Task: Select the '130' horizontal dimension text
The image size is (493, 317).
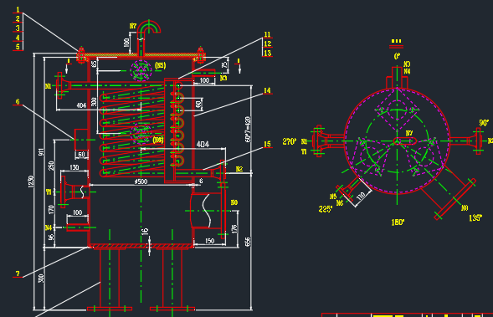Action: (x=74, y=167)
